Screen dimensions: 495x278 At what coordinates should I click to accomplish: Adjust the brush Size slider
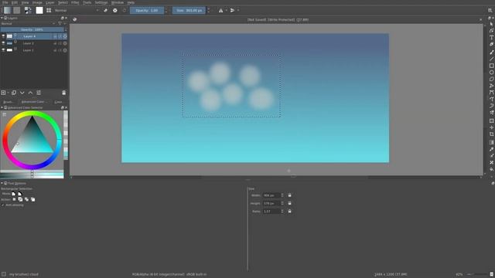[189, 10]
